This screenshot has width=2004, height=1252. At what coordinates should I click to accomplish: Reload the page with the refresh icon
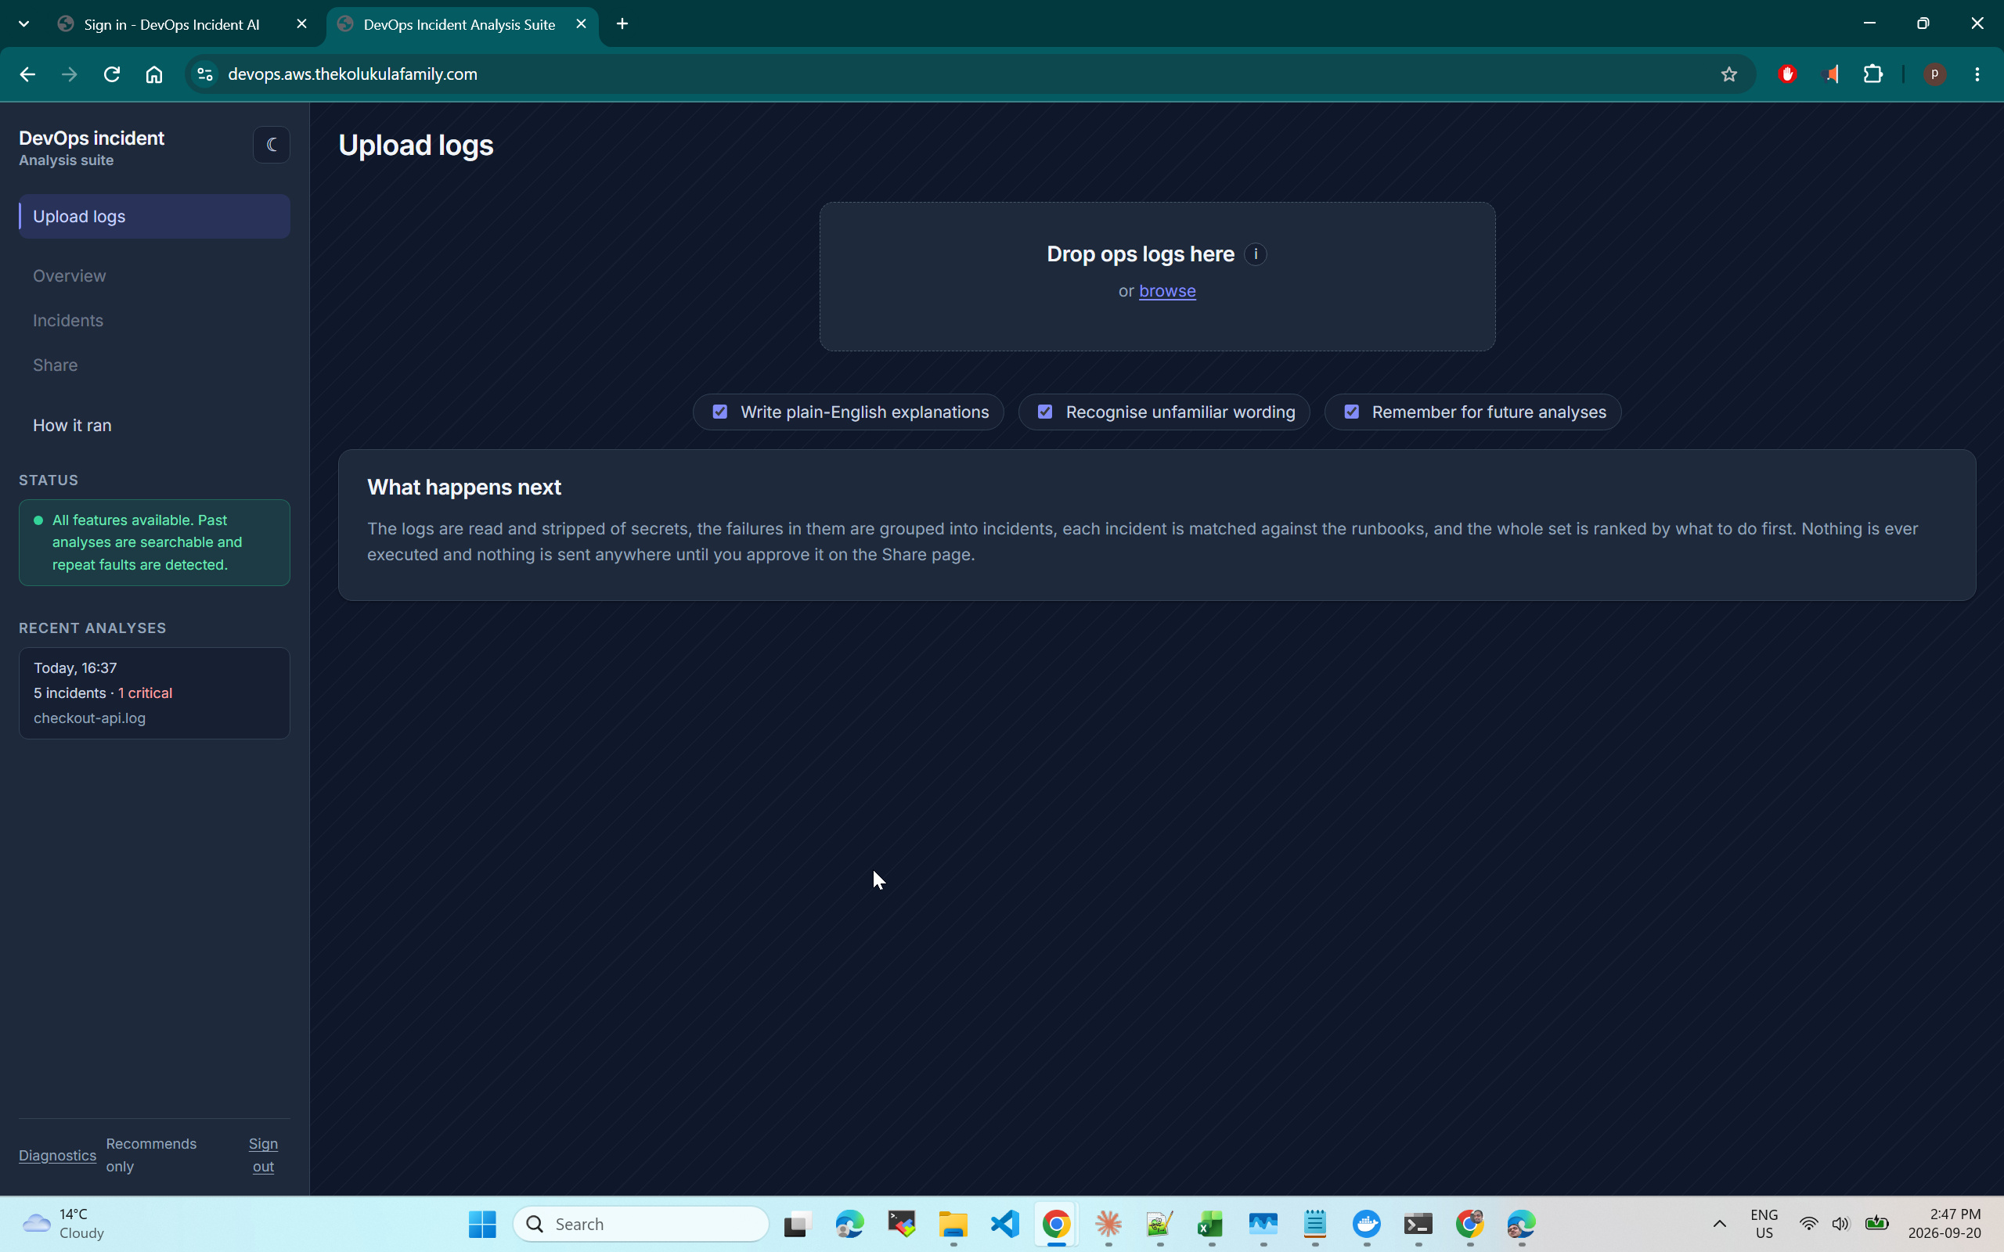112,74
